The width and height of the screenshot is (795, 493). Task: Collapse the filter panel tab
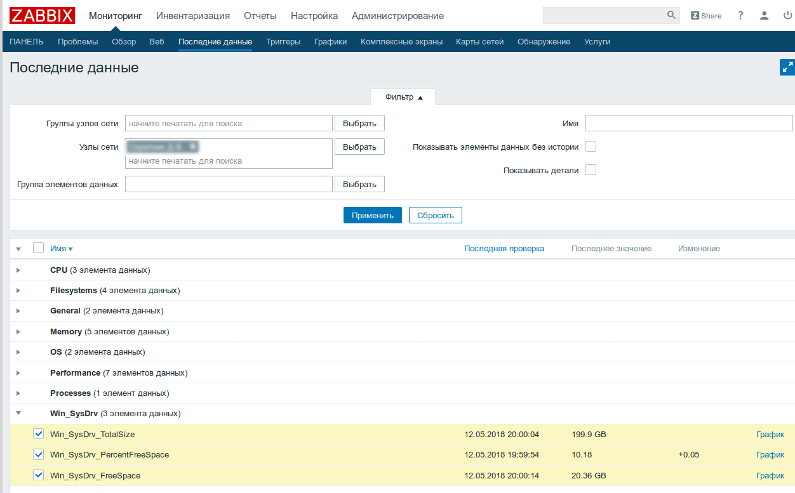click(403, 97)
